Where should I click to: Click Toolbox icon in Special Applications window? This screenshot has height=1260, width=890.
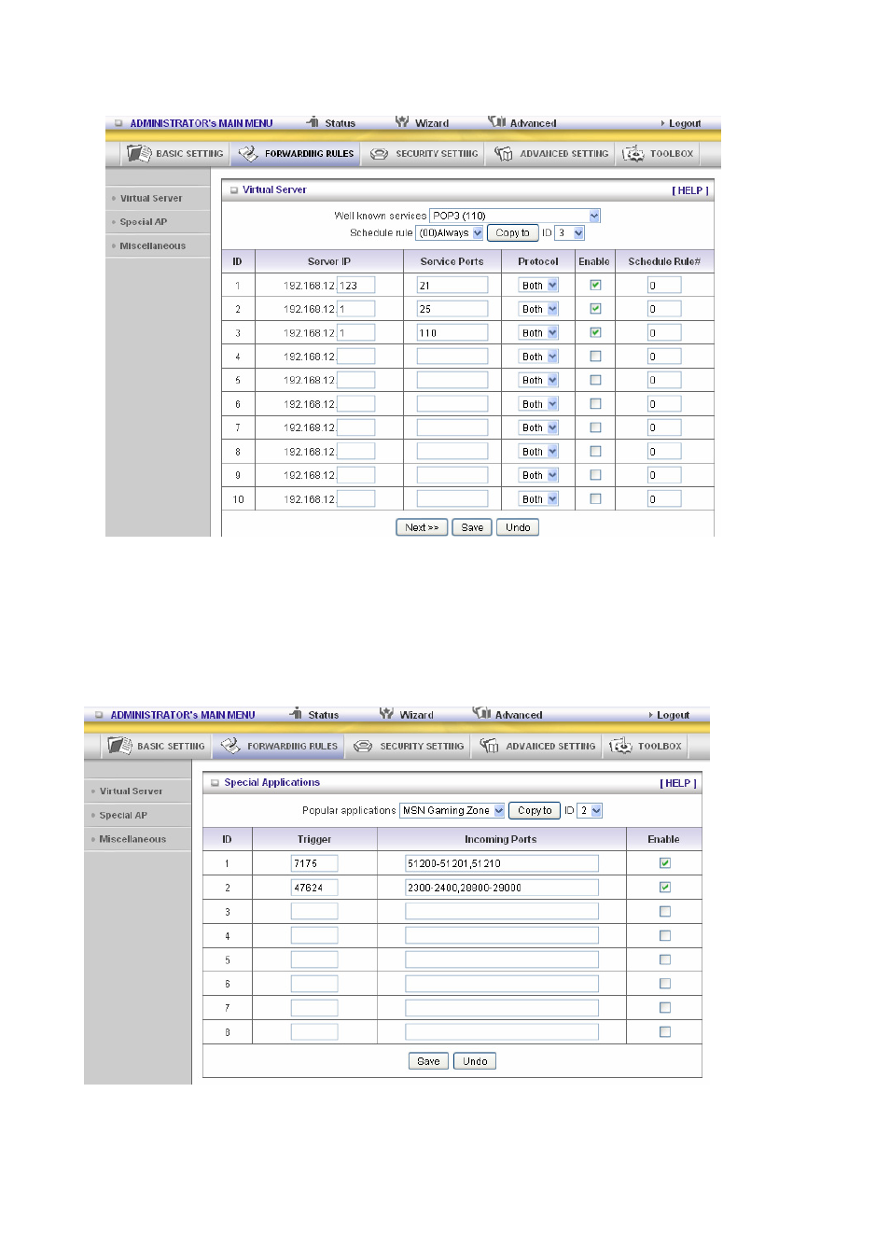coord(620,746)
